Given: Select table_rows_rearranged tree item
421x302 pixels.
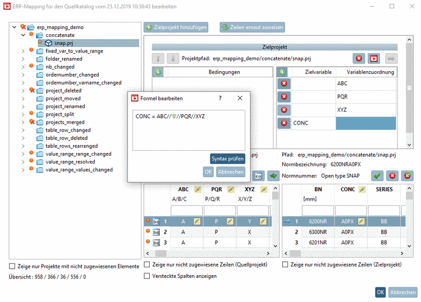Looking at the screenshot, I should click(x=72, y=146).
